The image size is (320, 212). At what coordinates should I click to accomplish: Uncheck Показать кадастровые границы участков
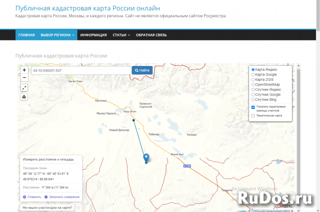(253, 107)
